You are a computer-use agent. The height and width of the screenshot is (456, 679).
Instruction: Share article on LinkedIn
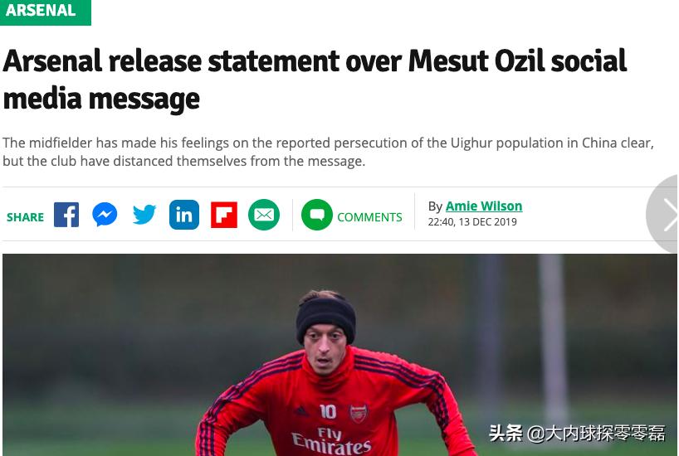point(184,215)
